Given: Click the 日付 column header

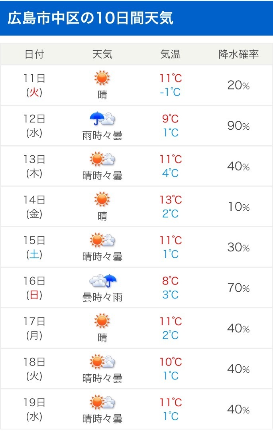Looking at the screenshot, I should point(34,54).
